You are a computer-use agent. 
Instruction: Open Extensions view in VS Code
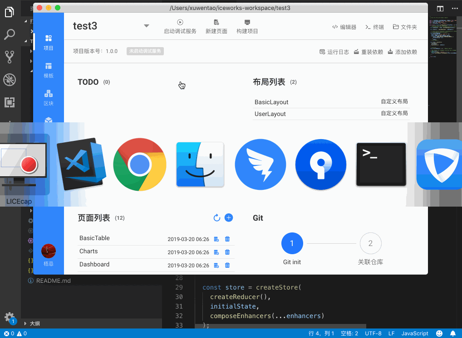[10, 102]
